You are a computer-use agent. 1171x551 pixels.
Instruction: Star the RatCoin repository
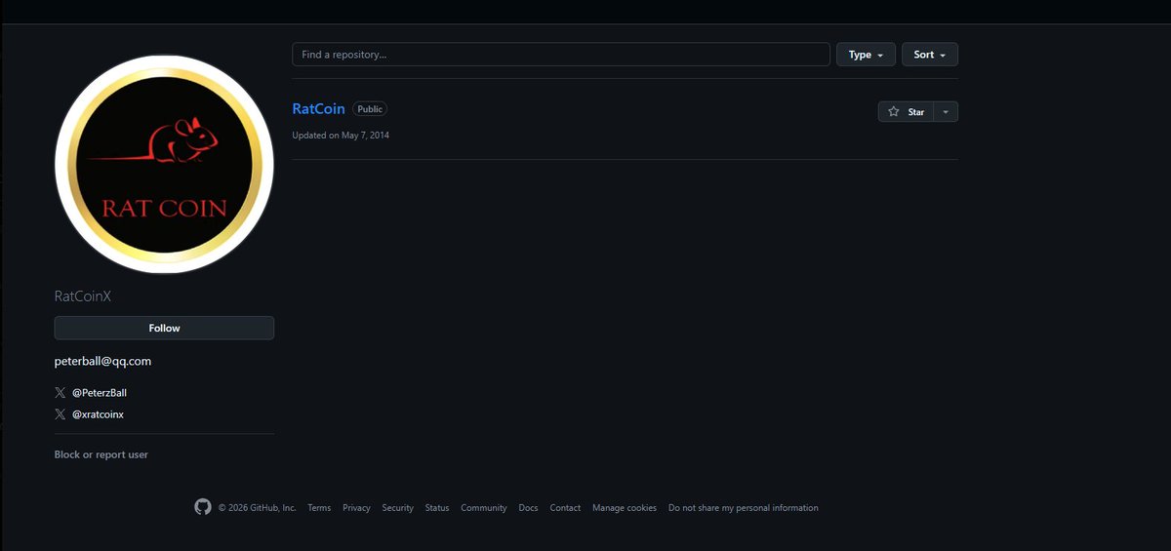(906, 112)
